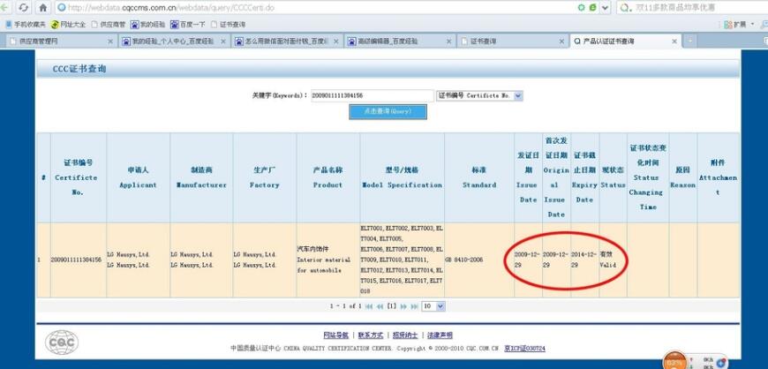Close the 产品认证证书查询 tab
This screenshot has height=369, width=768.
(674, 41)
